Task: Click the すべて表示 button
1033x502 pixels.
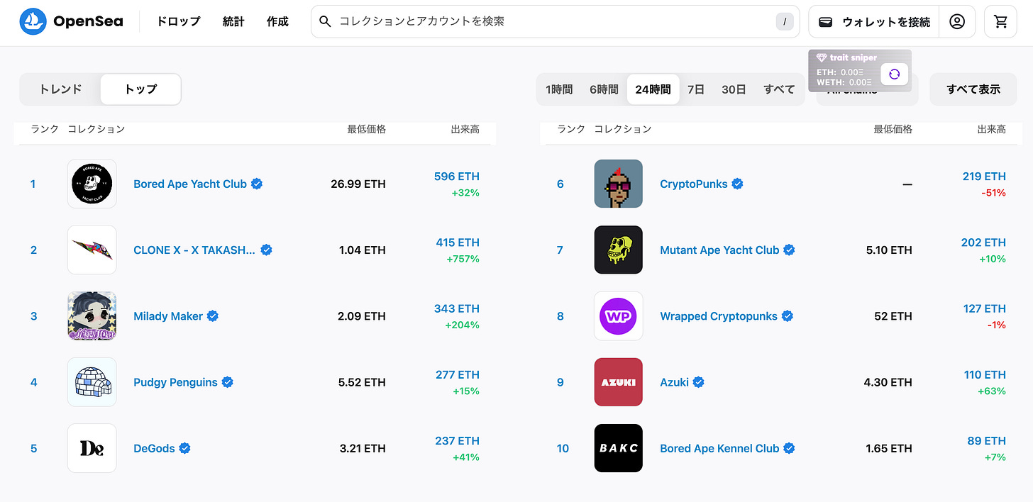Action: 973,89
